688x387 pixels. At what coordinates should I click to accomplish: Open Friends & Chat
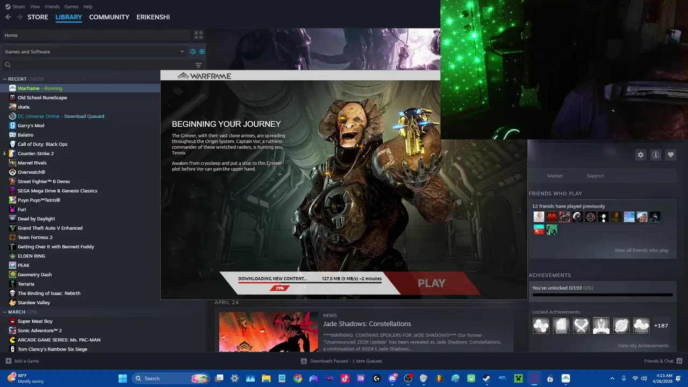pyautogui.click(x=663, y=361)
